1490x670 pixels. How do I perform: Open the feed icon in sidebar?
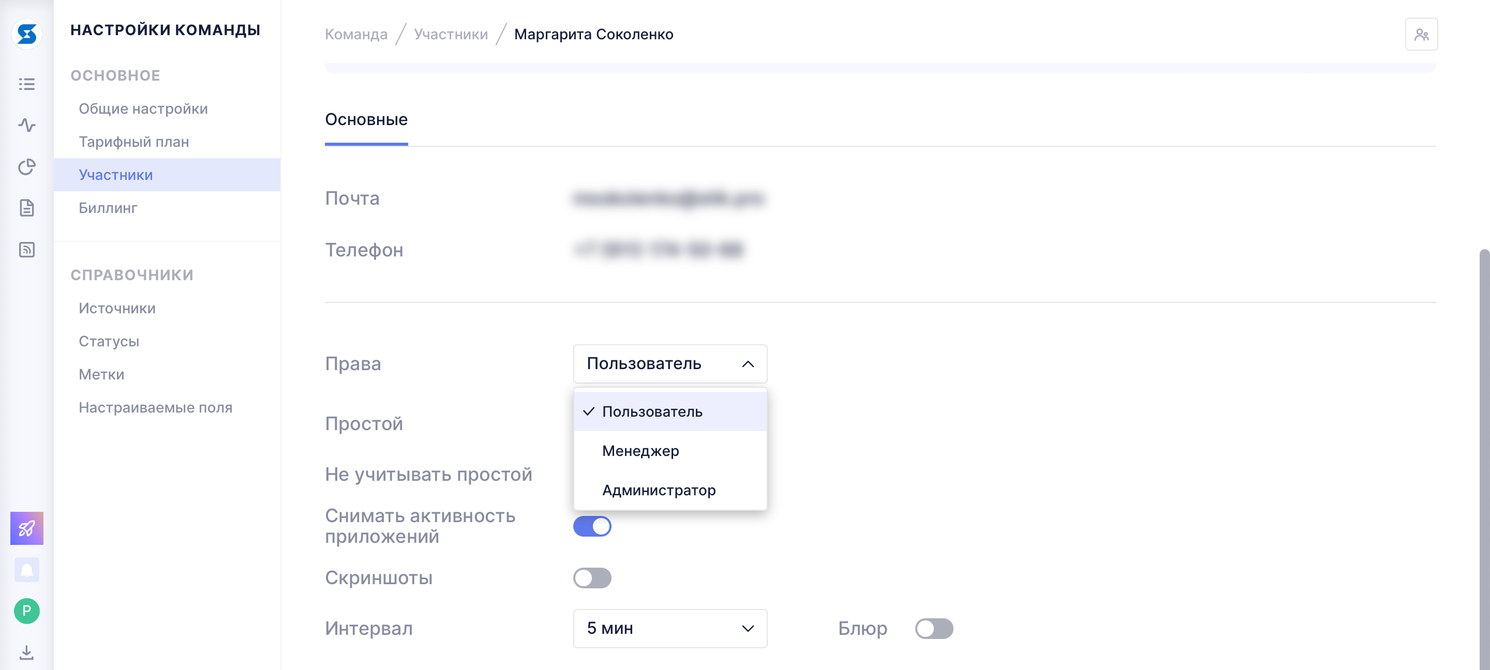tap(26, 250)
